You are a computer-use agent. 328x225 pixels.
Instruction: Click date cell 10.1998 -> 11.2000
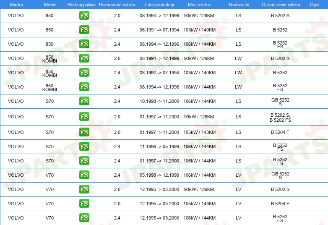click(x=159, y=101)
